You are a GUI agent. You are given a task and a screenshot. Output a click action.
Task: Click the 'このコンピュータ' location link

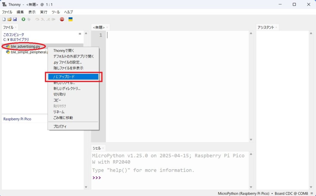pyautogui.click(x=14, y=35)
